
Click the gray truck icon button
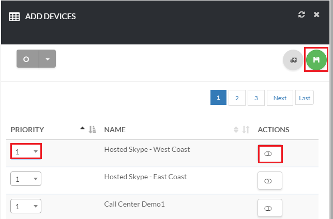tap(293, 60)
